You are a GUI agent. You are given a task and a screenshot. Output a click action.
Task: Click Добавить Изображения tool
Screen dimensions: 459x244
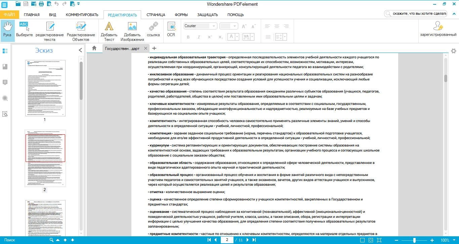pyautogui.click(x=132, y=31)
